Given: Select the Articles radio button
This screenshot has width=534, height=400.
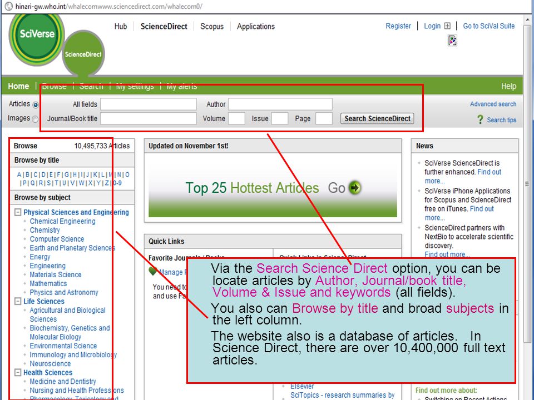Looking at the screenshot, I should click(x=36, y=105).
